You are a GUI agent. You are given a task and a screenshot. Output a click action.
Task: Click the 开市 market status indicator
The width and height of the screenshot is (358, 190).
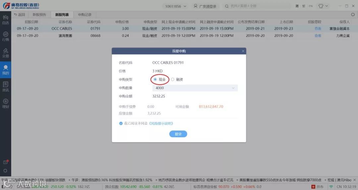317,187
